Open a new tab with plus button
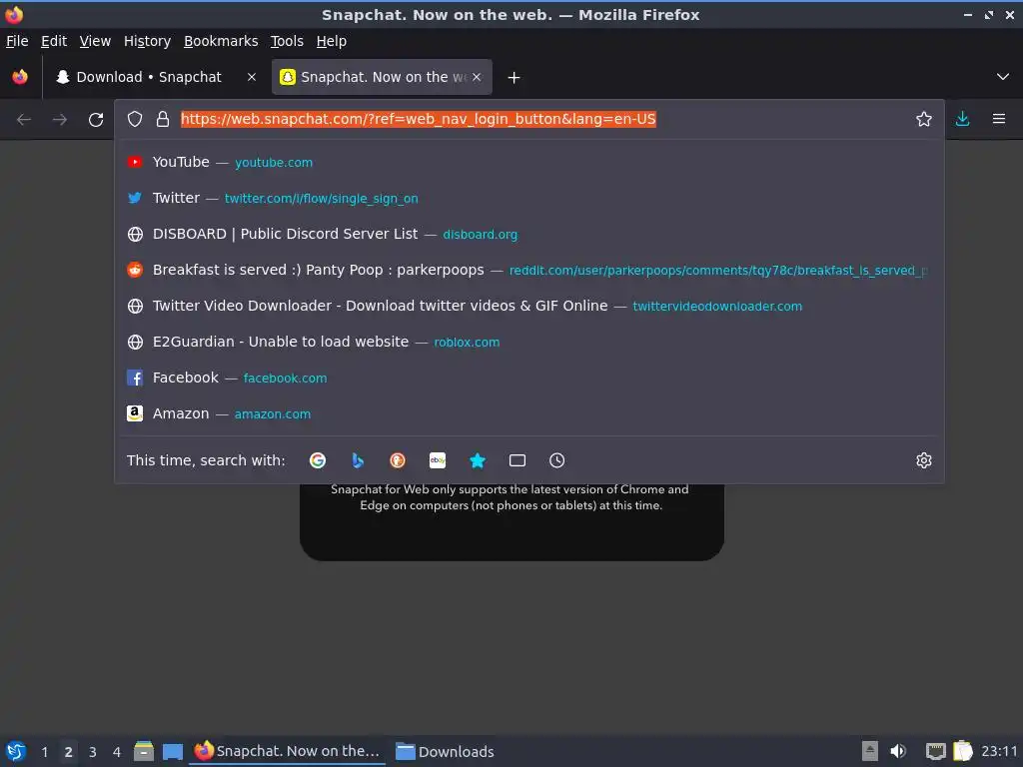 [514, 78]
